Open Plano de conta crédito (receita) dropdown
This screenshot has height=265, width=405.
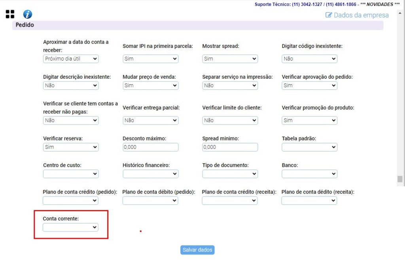pyautogui.click(x=230, y=200)
